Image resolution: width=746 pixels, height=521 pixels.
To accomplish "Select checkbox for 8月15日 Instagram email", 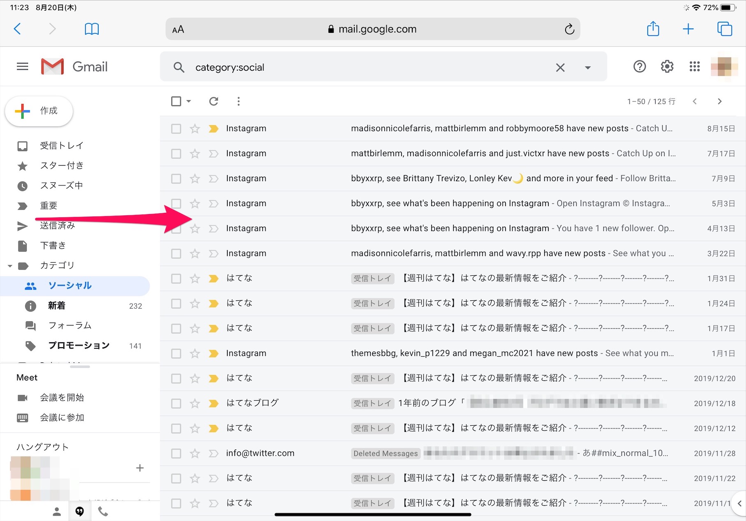I will 176,129.
